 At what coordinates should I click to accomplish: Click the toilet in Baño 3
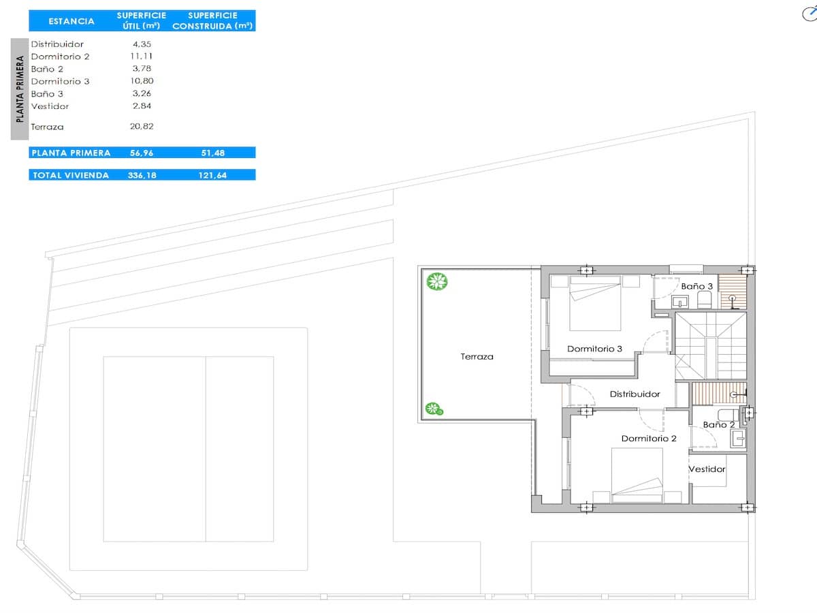pyautogui.click(x=705, y=300)
